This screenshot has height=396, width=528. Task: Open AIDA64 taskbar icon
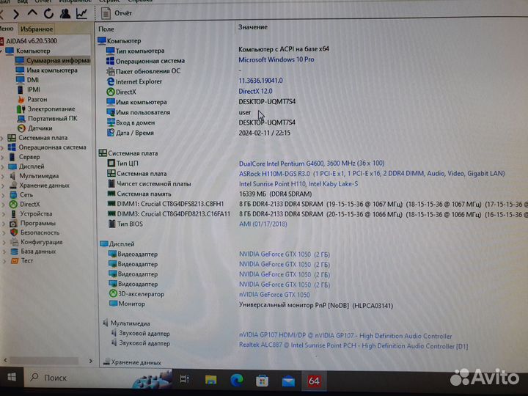314,381
